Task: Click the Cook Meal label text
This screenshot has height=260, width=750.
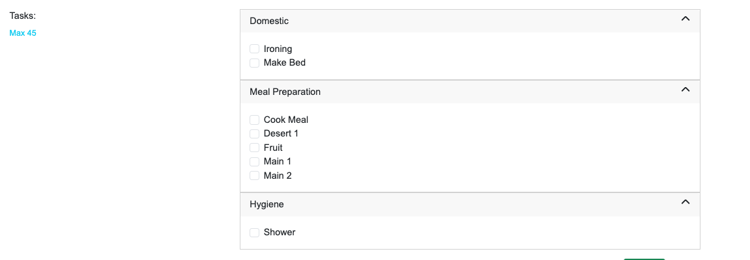Action: [x=285, y=120]
